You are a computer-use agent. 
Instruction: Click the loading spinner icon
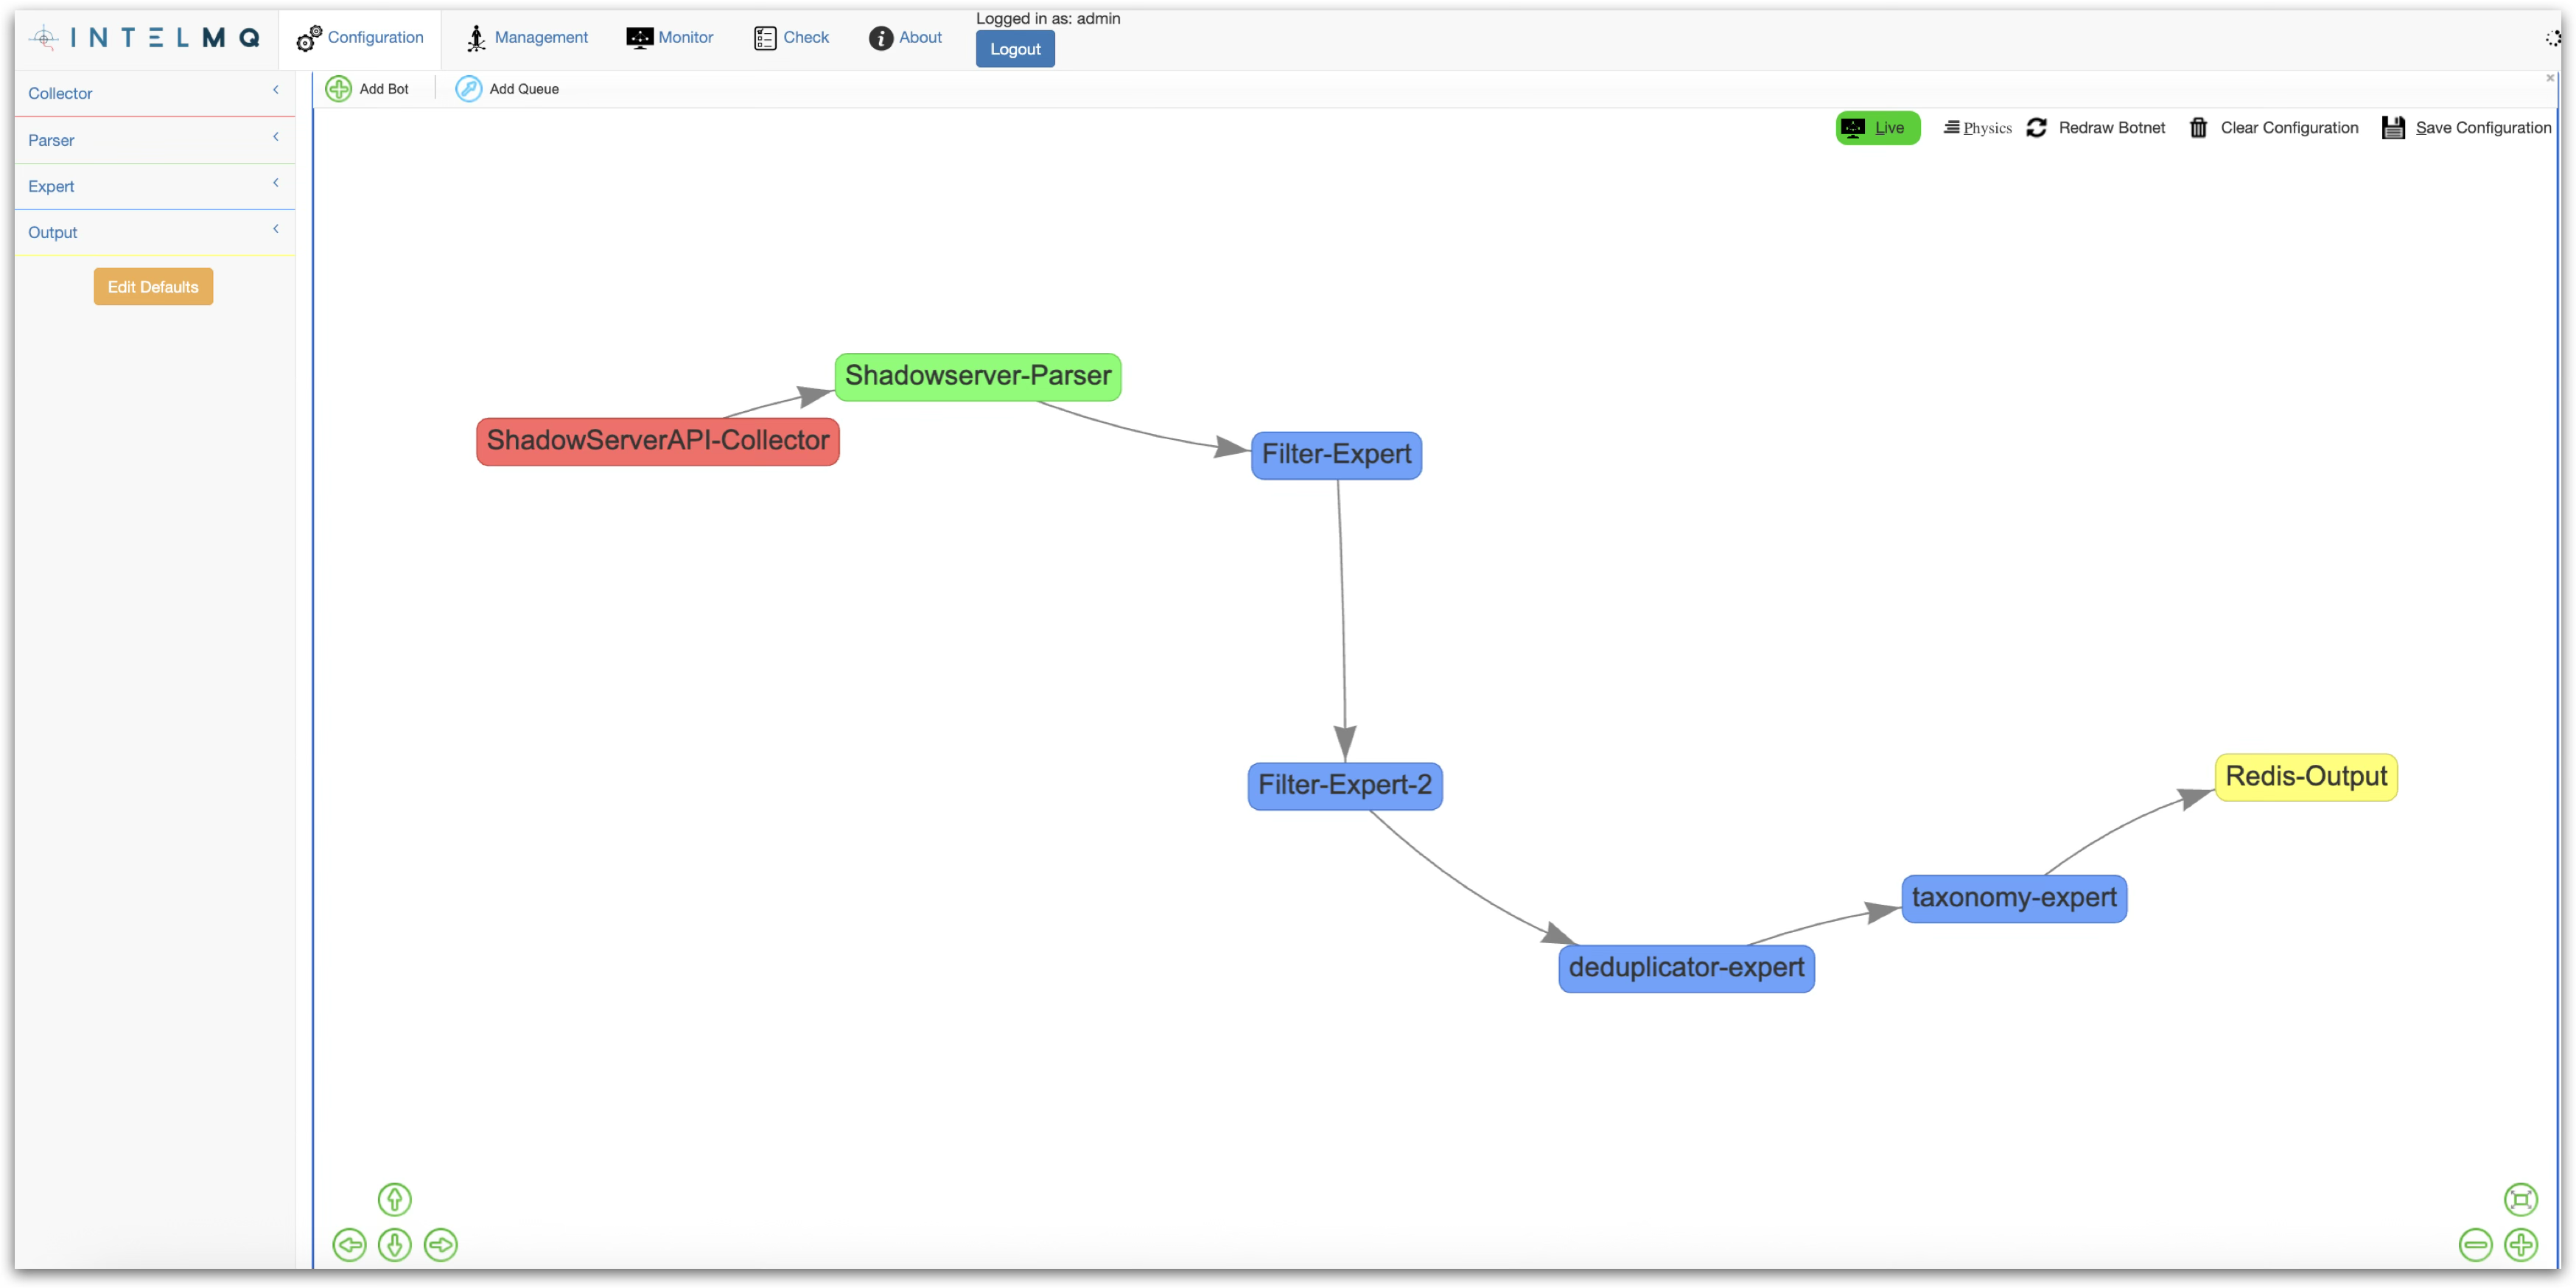coord(2553,38)
